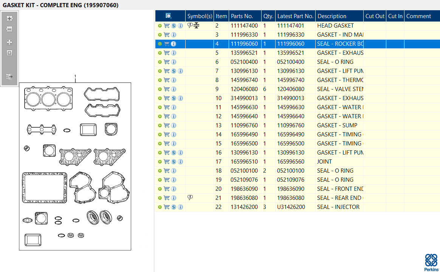Add HEAD GASKET item 2 to cart
440x272 pixels.
167,26
